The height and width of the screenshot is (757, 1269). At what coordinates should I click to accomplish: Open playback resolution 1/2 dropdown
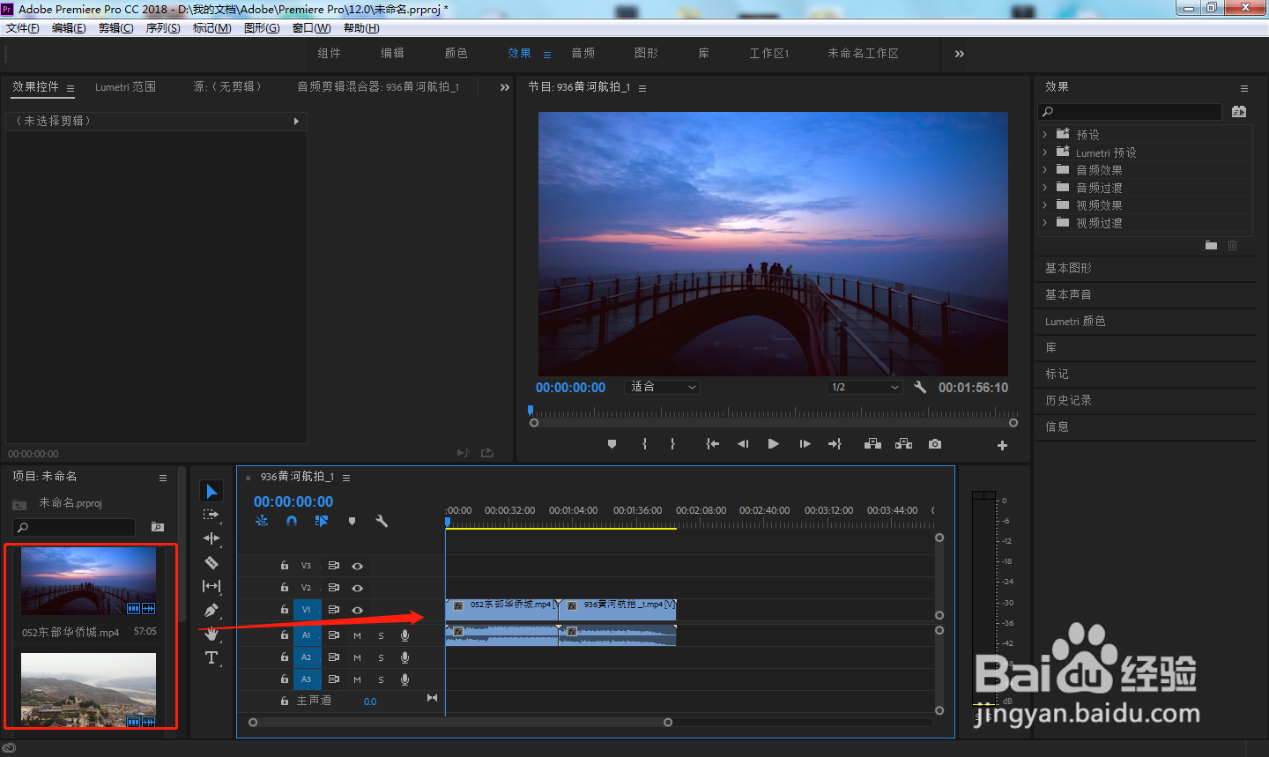(865, 387)
